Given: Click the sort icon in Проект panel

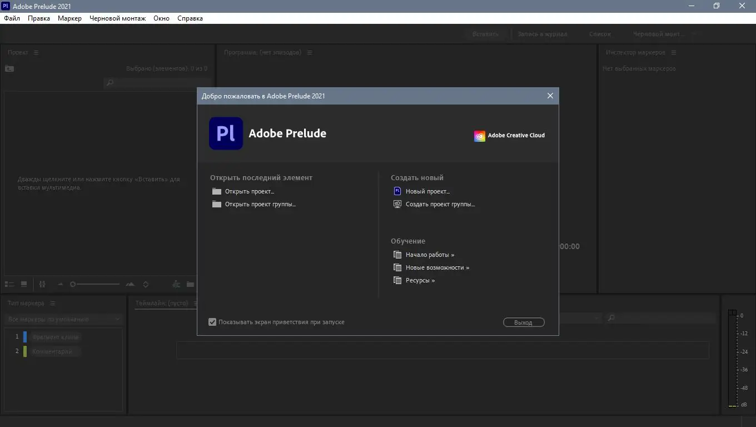Looking at the screenshot, I should [x=42, y=284].
